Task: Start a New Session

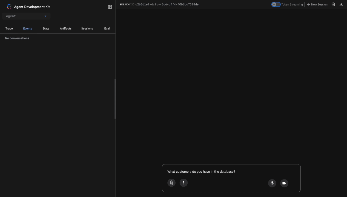Action: (317, 4)
